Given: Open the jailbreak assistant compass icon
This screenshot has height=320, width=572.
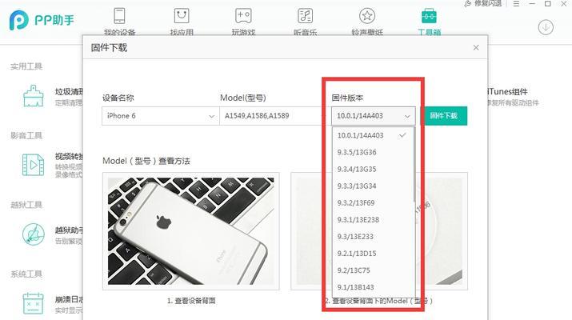Looking at the screenshot, I should [x=33, y=234].
